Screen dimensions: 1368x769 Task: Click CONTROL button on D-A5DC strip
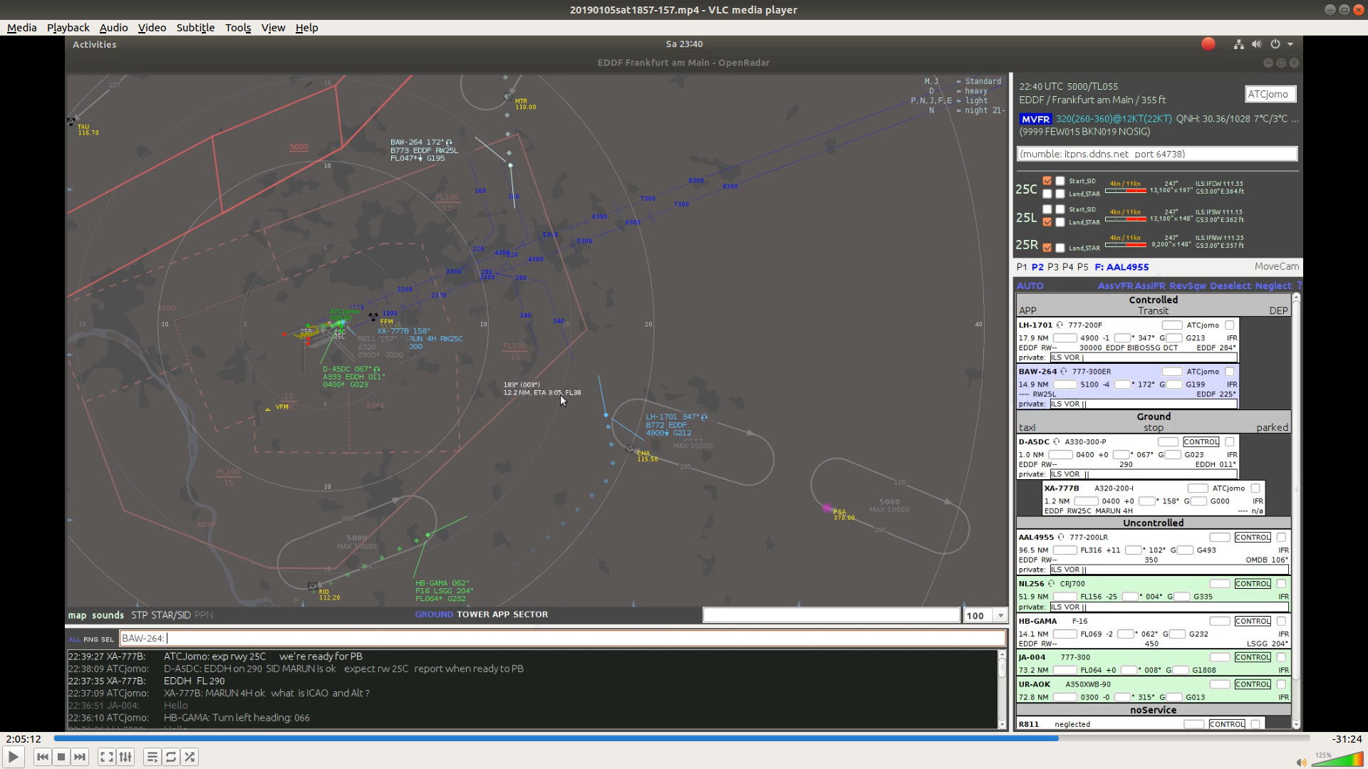tap(1201, 442)
